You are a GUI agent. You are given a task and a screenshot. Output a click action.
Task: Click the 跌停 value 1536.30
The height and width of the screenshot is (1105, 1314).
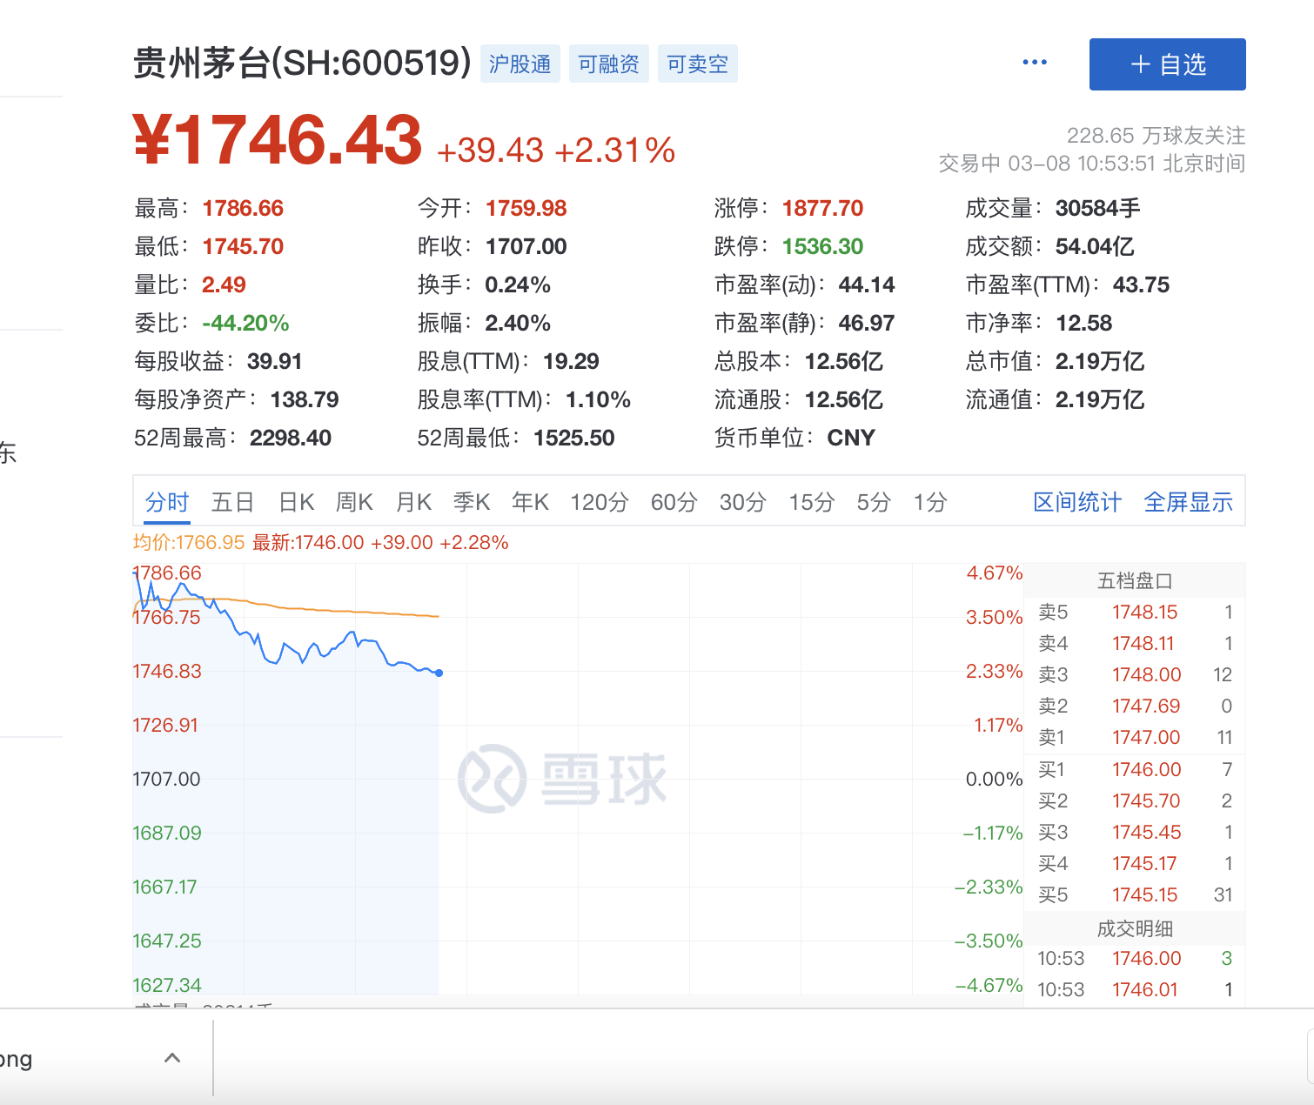pos(822,246)
